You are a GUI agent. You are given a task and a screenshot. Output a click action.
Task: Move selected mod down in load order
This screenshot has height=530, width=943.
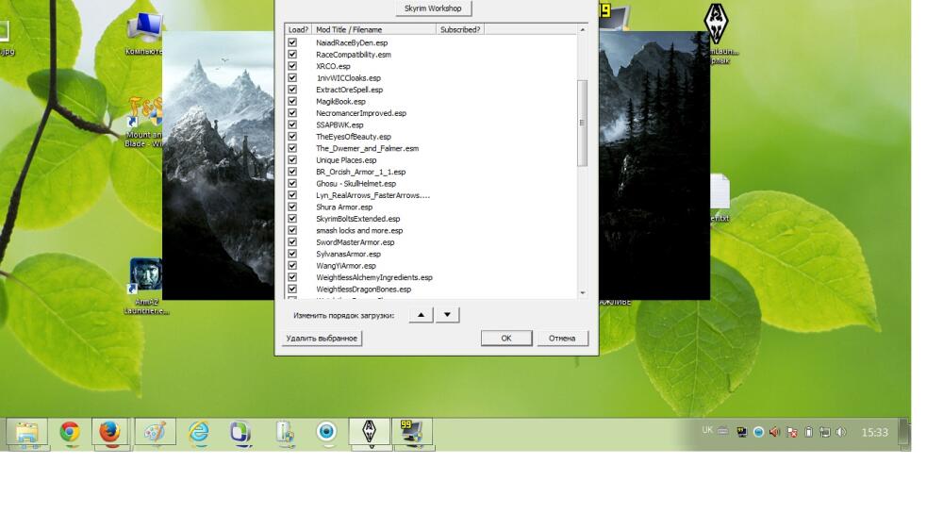coord(447,315)
